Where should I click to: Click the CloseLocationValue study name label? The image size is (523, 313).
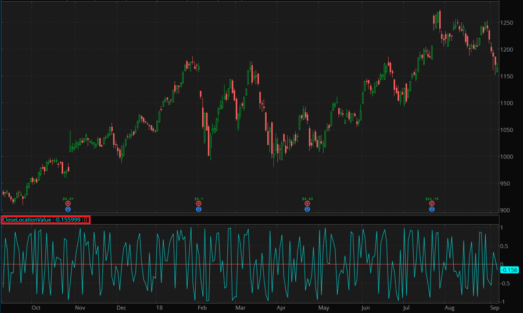tap(27, 220)
